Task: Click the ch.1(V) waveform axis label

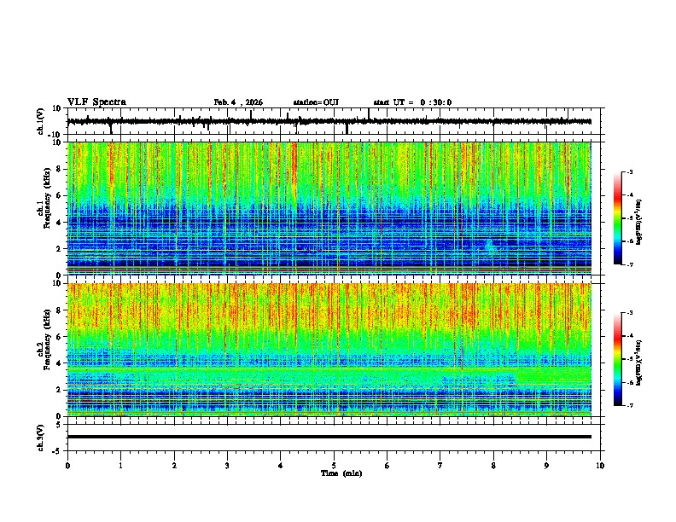Action: point(41,121)
